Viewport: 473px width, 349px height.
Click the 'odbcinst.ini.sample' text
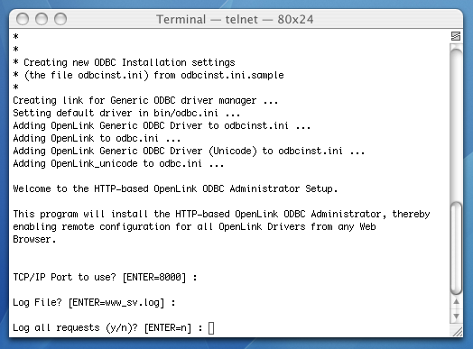(232, 75)
